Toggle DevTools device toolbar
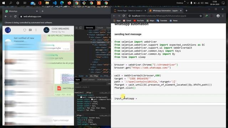This screenshot has width=228, height=128. pyautogui.click(x=81, y=28)
